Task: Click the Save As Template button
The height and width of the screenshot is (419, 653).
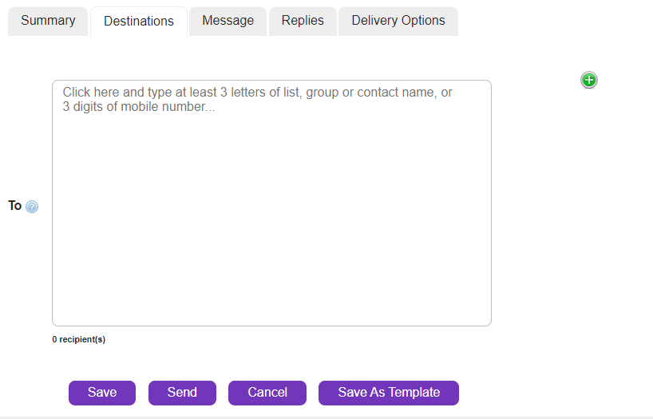Action: pos(389,393)
